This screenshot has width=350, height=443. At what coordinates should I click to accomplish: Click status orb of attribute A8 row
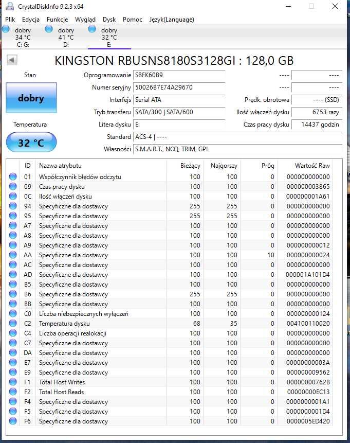[x=13, y=235]
